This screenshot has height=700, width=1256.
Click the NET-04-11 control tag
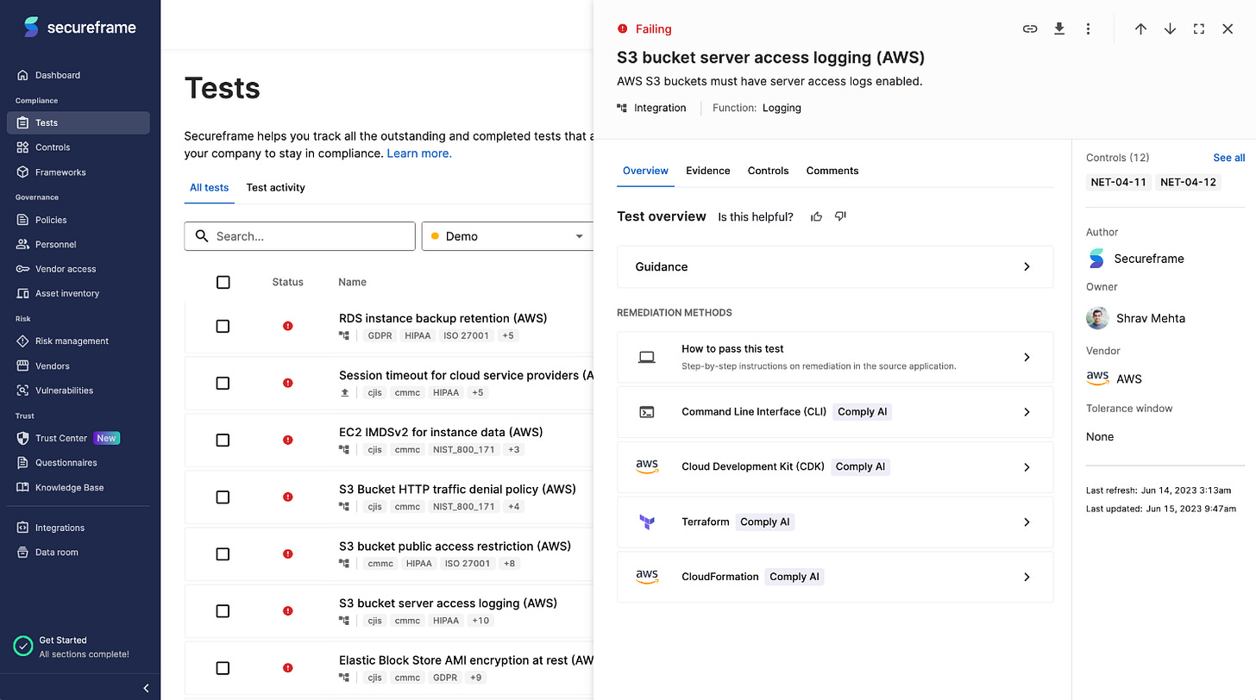[1119, 182]
